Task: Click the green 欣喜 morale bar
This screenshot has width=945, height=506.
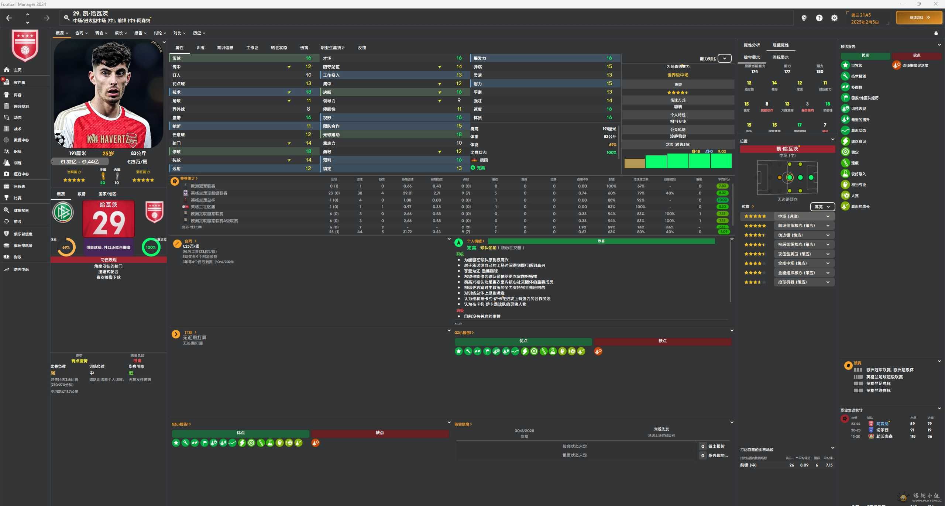Action: tap(601, 241)
